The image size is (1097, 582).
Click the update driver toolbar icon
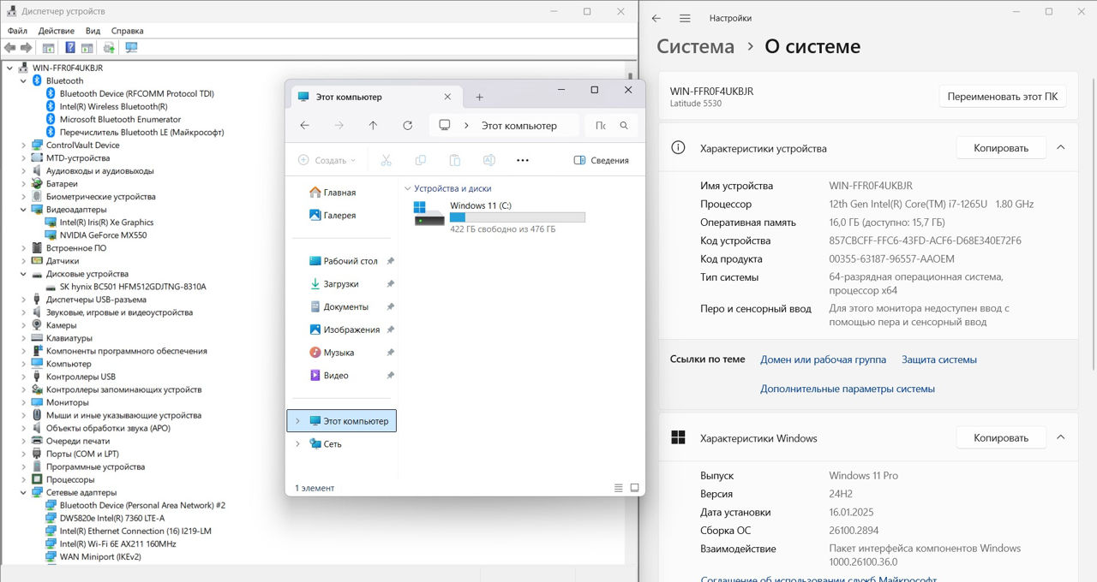coord(109,48)
